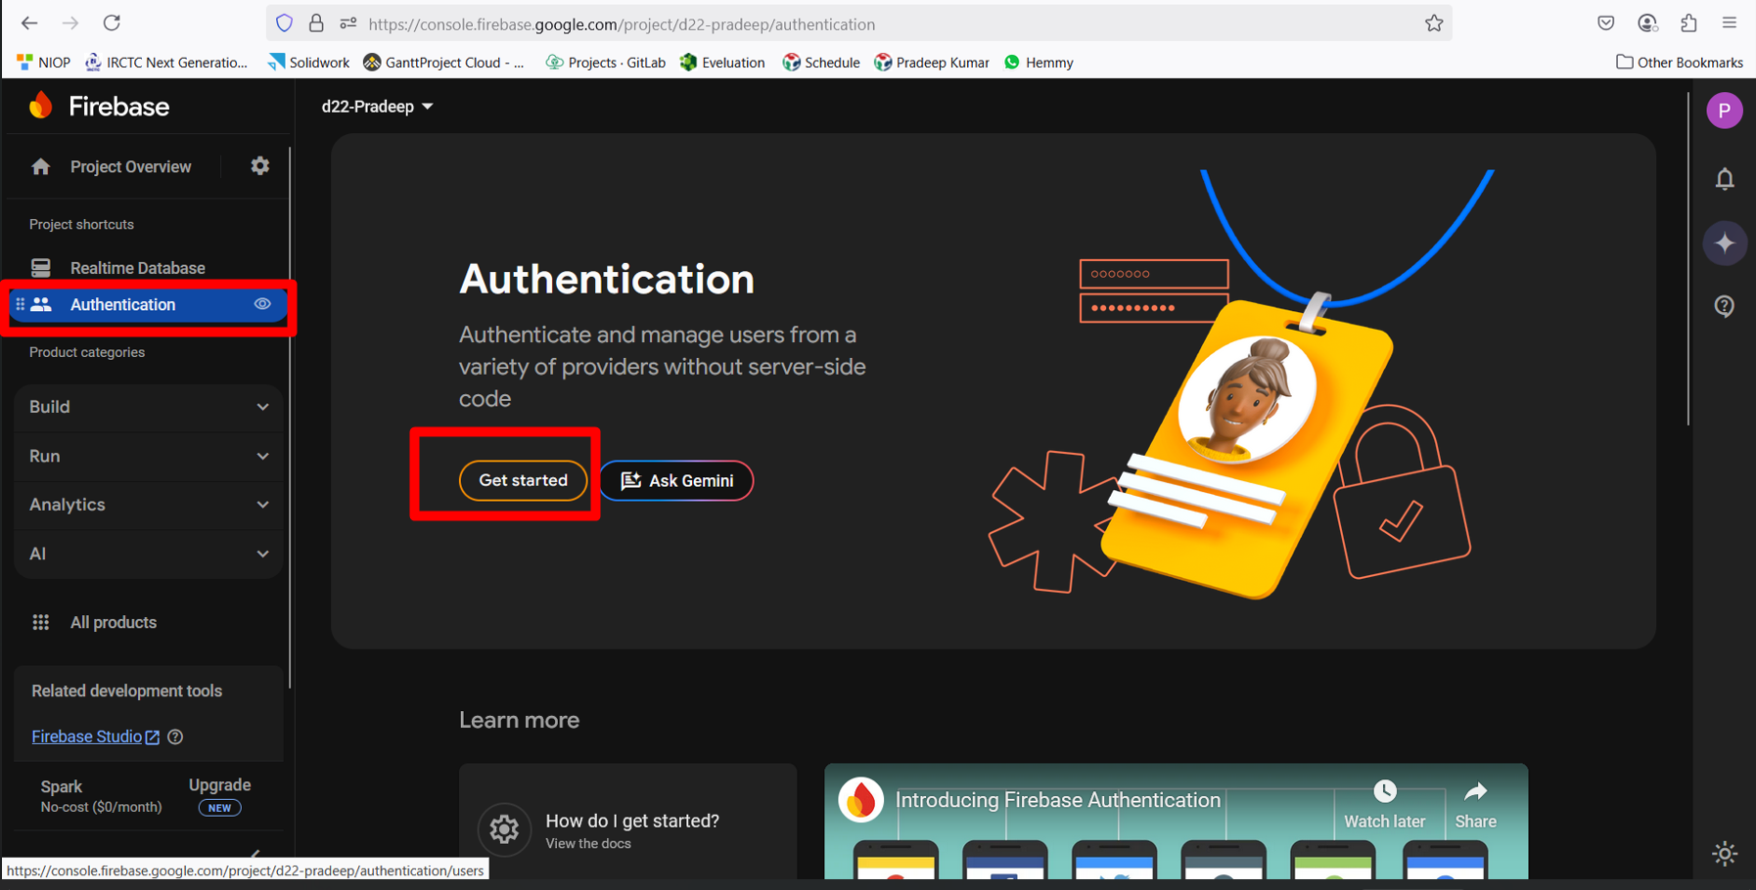Click the site padlock icon
The image size is (1756, 890).
316,23
